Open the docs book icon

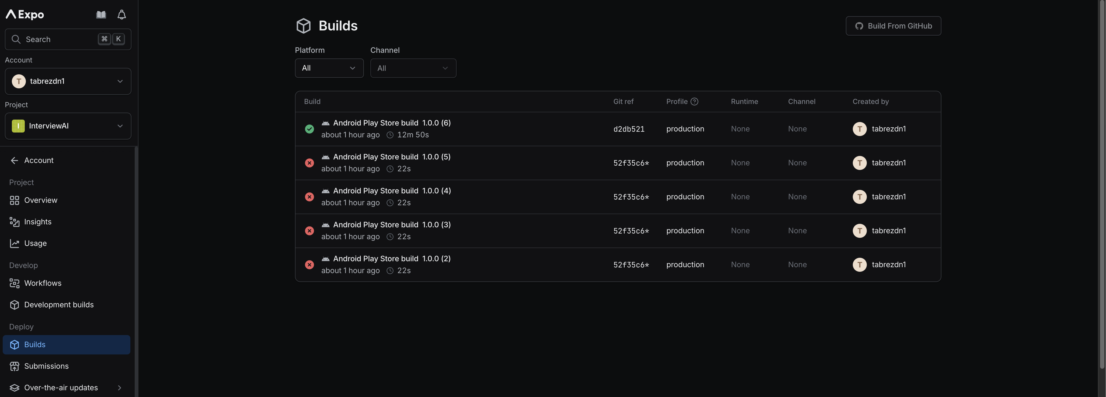click(x=101, y=15)
